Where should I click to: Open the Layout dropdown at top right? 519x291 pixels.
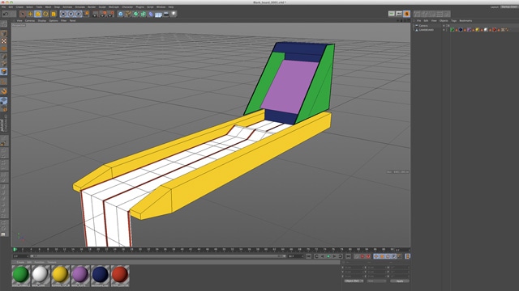[x=509, y=7]
